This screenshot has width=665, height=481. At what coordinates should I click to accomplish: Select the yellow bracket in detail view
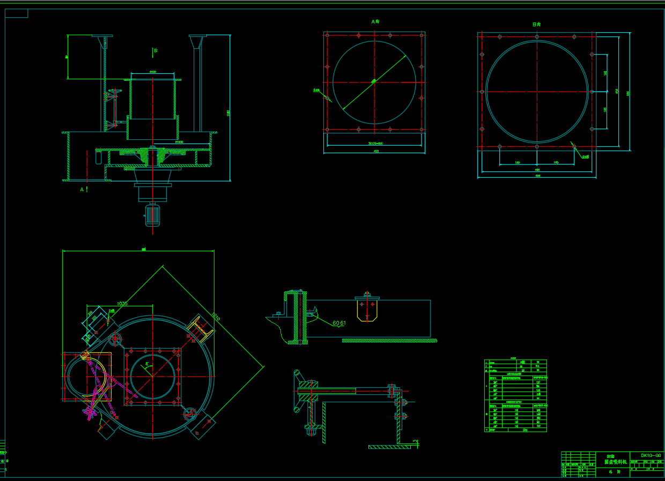(367, 310)
